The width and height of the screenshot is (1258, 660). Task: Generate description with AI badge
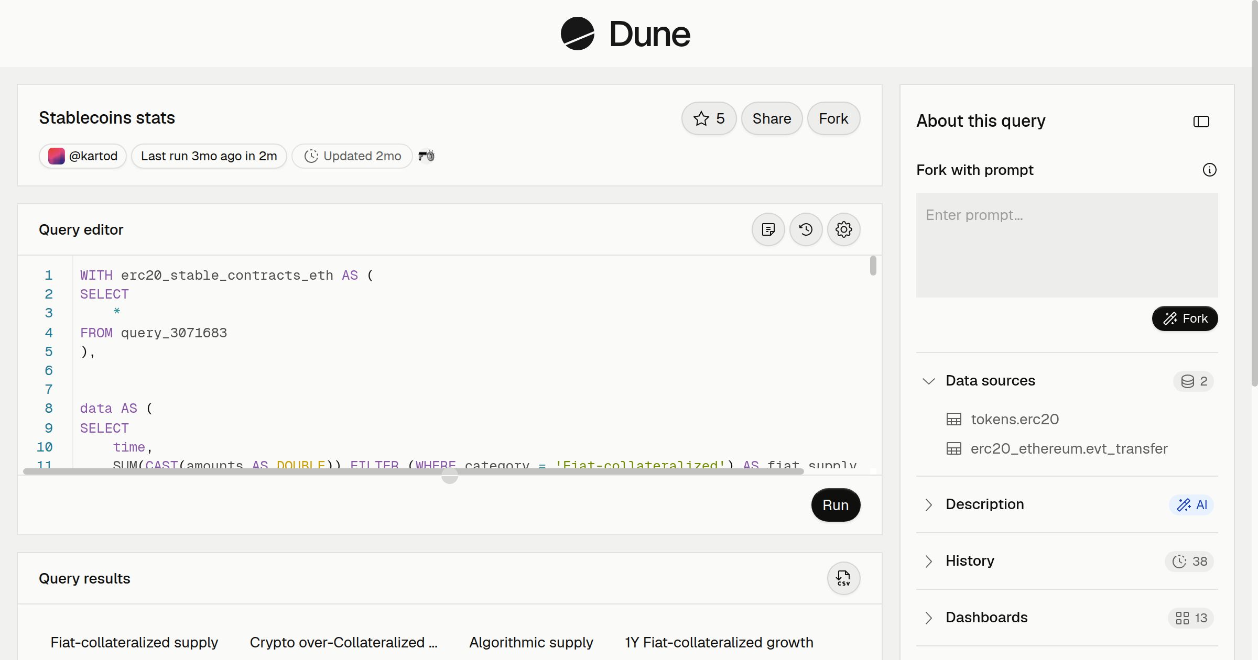(1191, 505)
